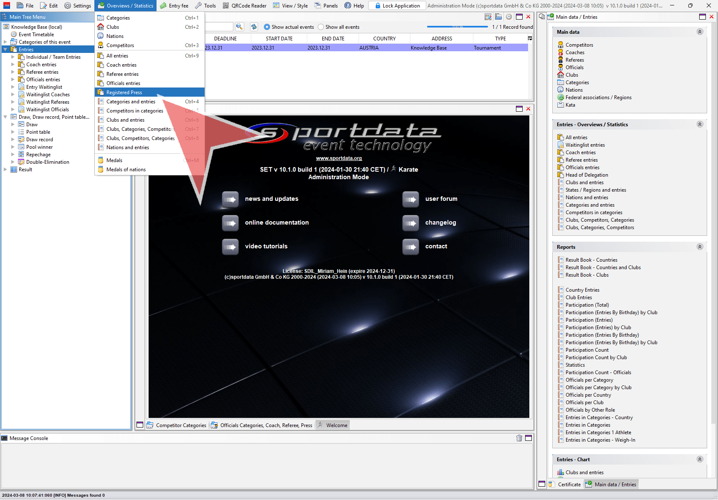
Task: Click the refresh icon beside the search button
Action: click(x=254, y=27)
